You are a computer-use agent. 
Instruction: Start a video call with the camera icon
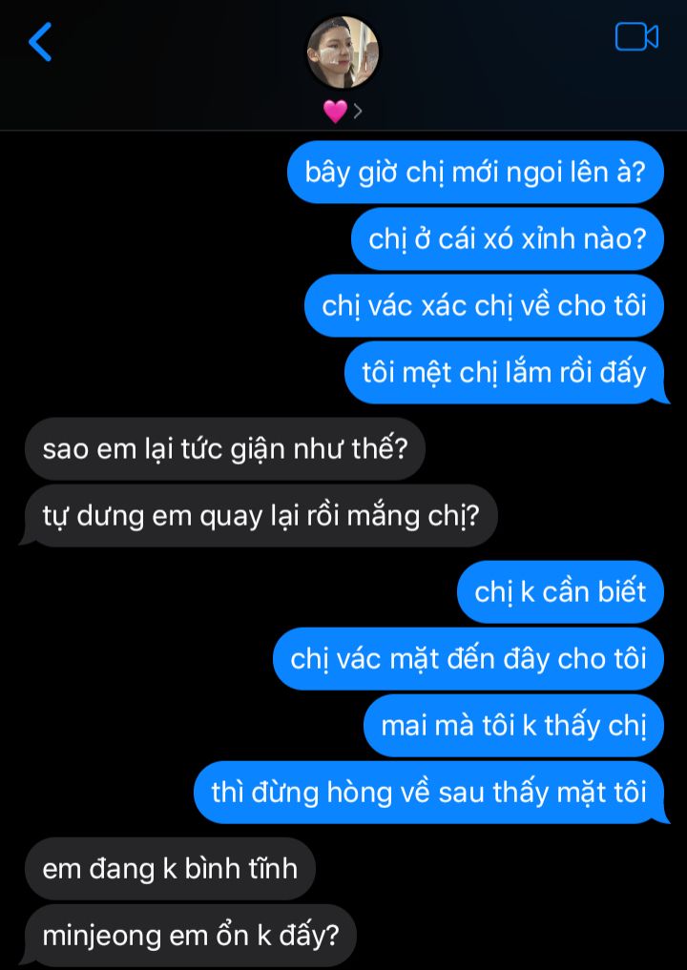636,36
